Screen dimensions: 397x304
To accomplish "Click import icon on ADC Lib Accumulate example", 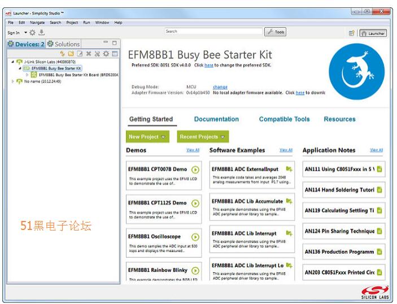I will point(289,201).
